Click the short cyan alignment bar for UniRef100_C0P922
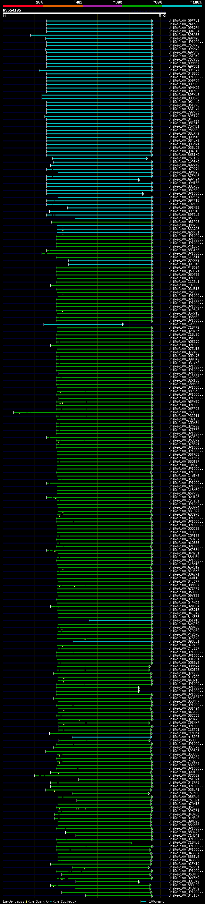 (84, 324)
